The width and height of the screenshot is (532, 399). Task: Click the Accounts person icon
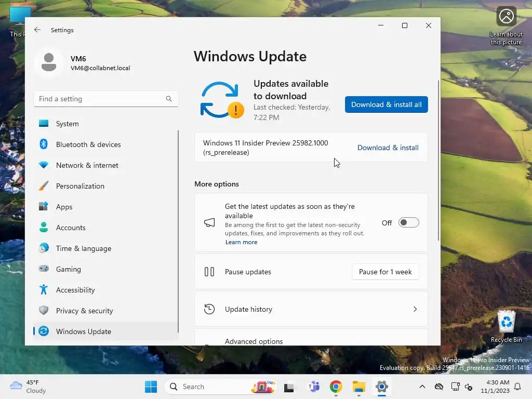coord(44,227)
